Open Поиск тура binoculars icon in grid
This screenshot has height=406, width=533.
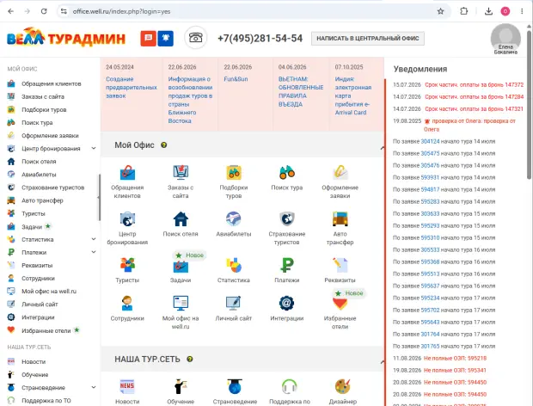pos(287,172)
